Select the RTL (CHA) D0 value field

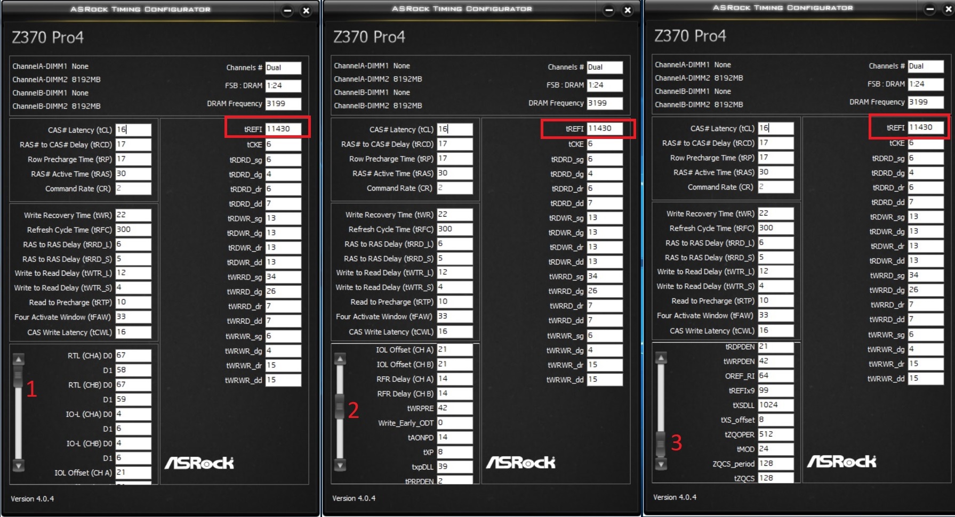(133, 355)
